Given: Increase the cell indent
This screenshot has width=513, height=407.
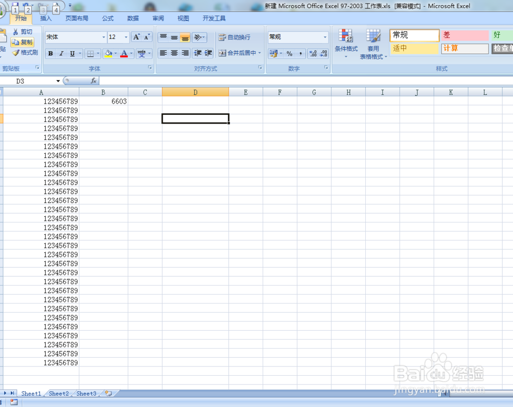Looking at the screenshot, I should pos(208,53).
